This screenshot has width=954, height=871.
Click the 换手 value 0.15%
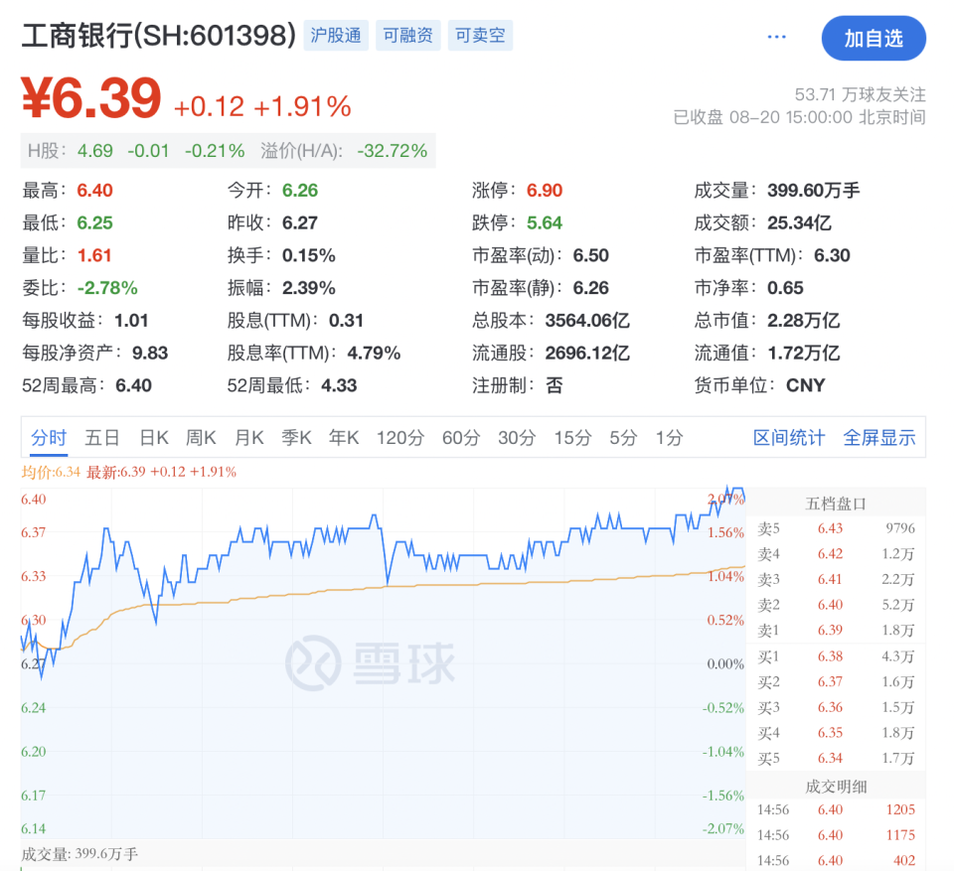[308, 255]
